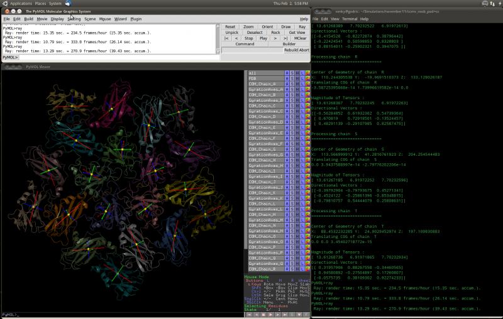Open the Show (S) menu for COM_Chain_C
503x319 pixels.
(292, 105)
